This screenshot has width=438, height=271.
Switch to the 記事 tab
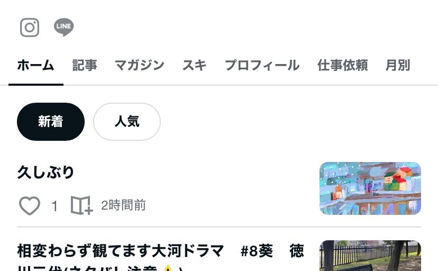point(85,66)
